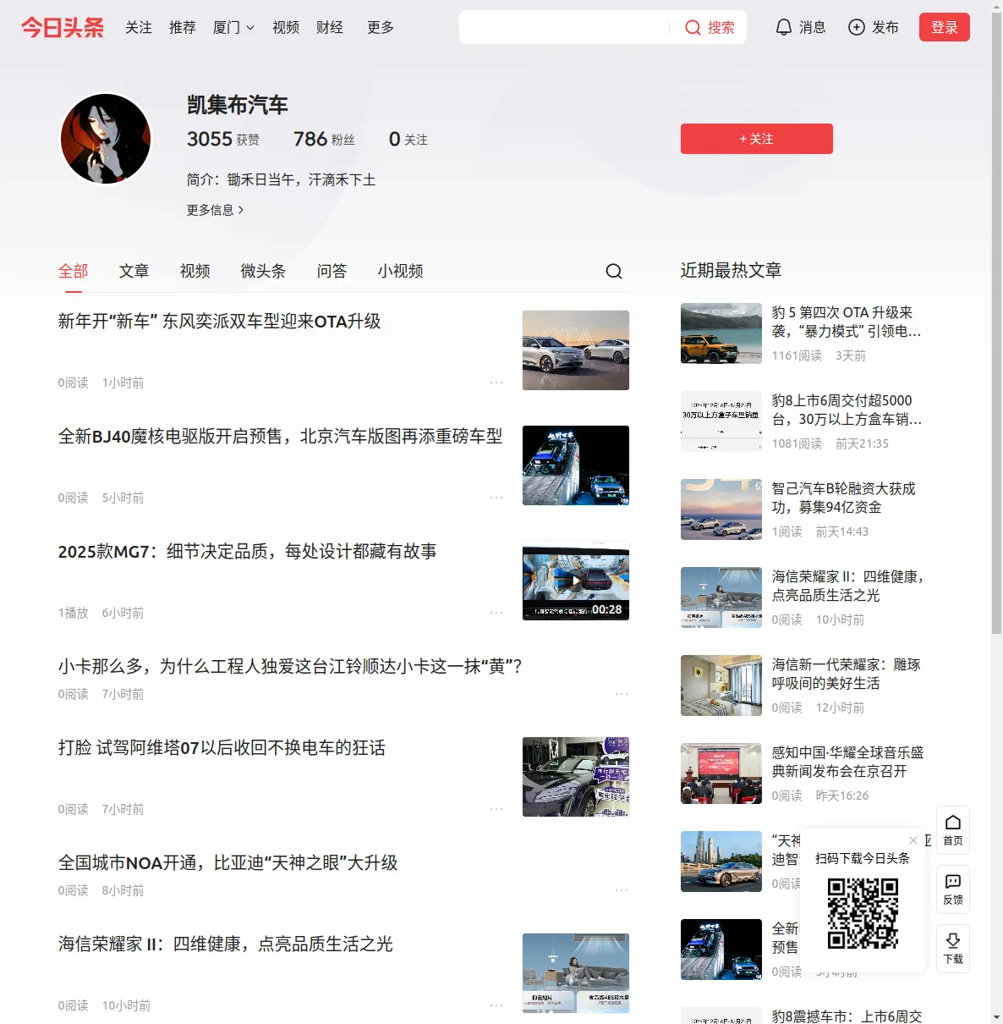Open the 2025款MG7 video title

click(x=248, y=552)
